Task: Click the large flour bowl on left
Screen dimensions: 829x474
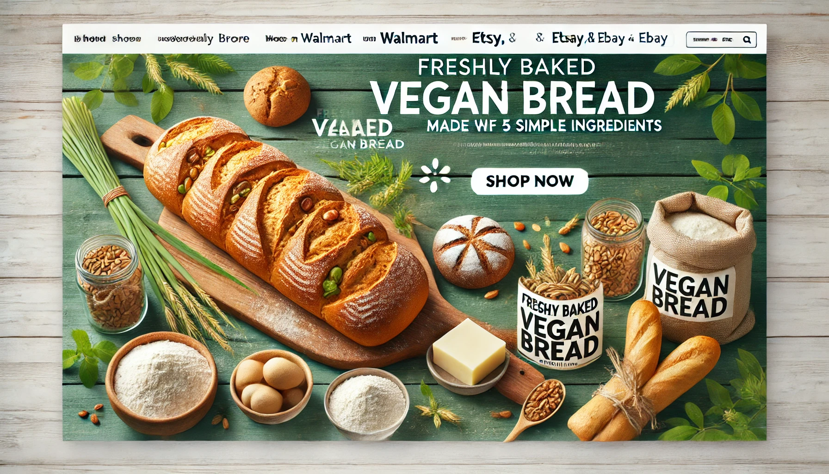Action: pos(161,383)
